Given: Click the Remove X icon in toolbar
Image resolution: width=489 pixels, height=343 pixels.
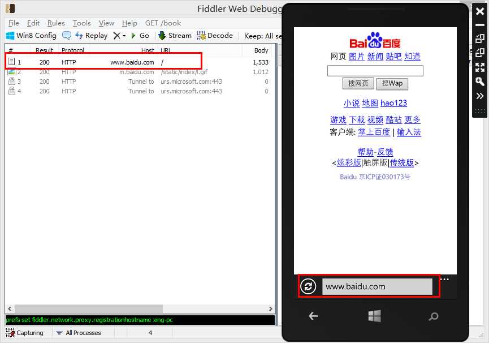Looking at the screenshot, I should 116,36.
